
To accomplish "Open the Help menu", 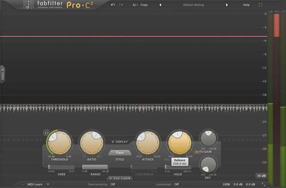I will click(246, 5).
